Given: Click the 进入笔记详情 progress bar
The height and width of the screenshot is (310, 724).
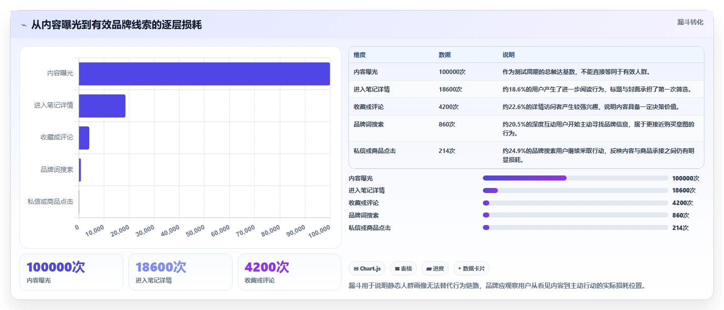Looking at the screenshot, I should click(575, 190).
